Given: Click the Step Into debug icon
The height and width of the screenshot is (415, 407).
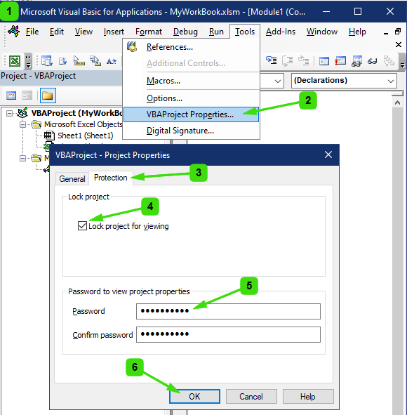Looking at the screenshot, I should pos(272,60).
